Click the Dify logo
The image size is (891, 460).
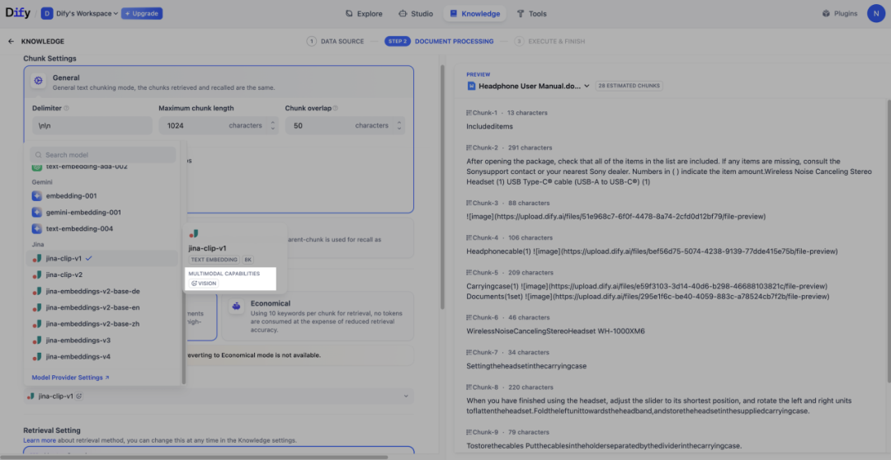click(18, 13)
